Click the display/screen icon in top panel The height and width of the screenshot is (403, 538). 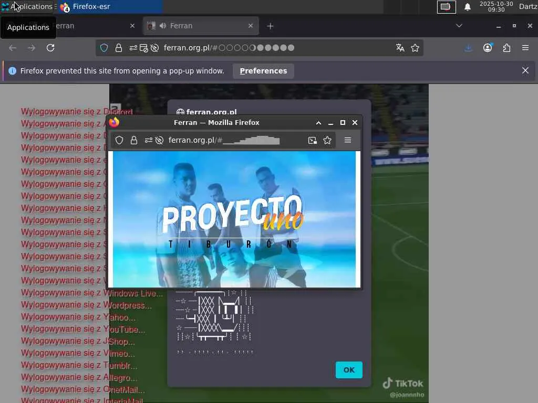tap(446, 7)
